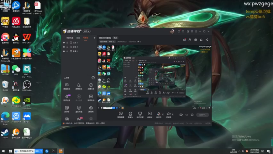Viewport: 273px width, 154px height.
Task: Hide the 文本 1 layer with its eye
Action: click(x=64, y=42)
